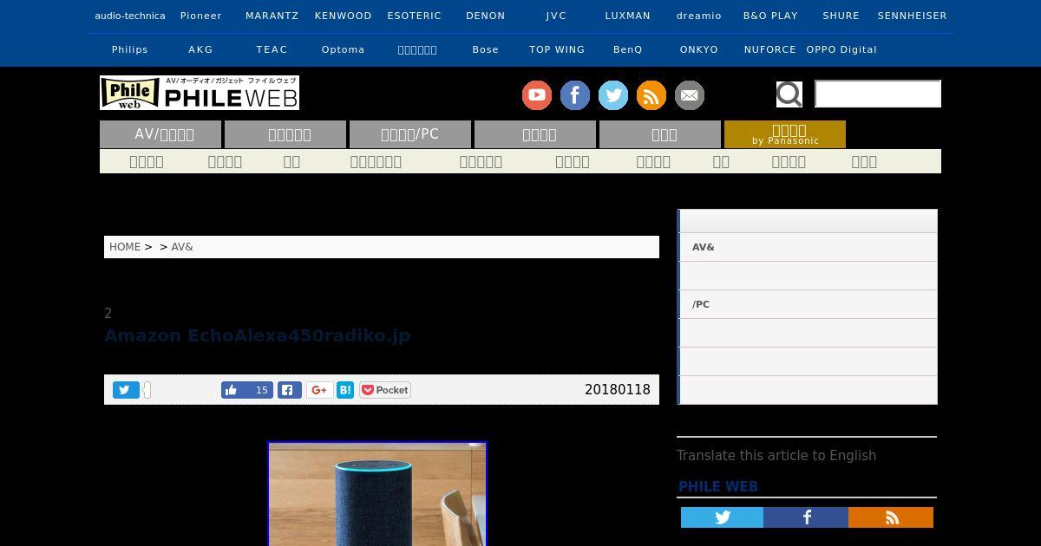
Task: Click the PHILE WEB sidebar heading
Action: pos(718,487)
